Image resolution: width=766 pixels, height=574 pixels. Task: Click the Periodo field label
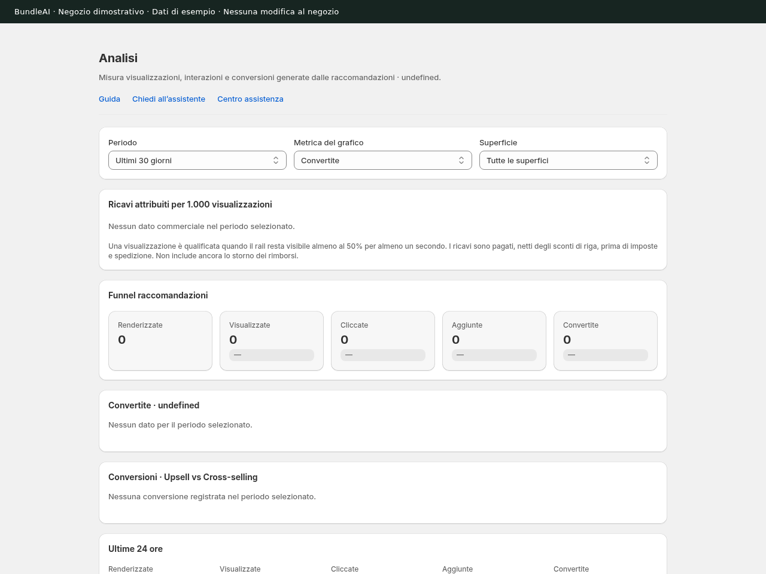pos(123,143)
